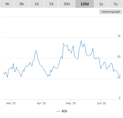
Task: Choose the 1d range tab
Action: coord(37,4)
